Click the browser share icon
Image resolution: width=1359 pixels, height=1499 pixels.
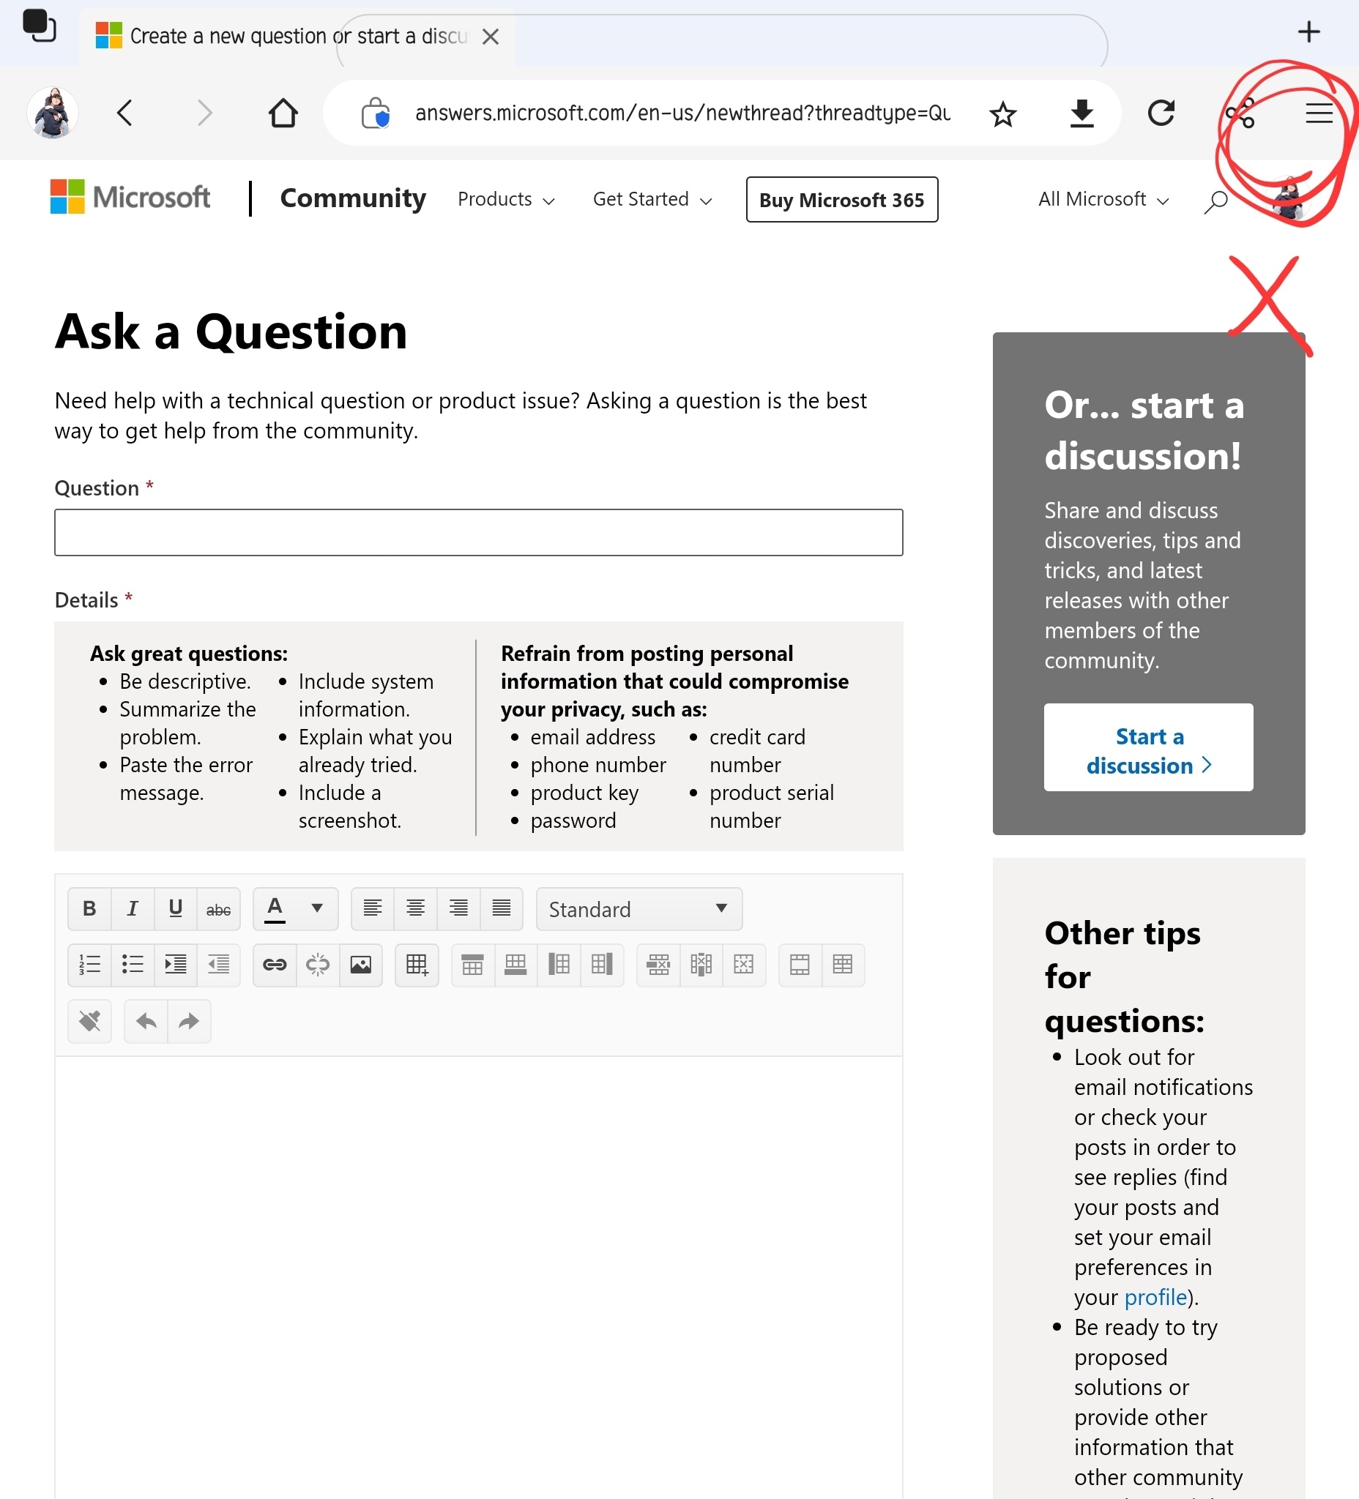coord(1240,113)
